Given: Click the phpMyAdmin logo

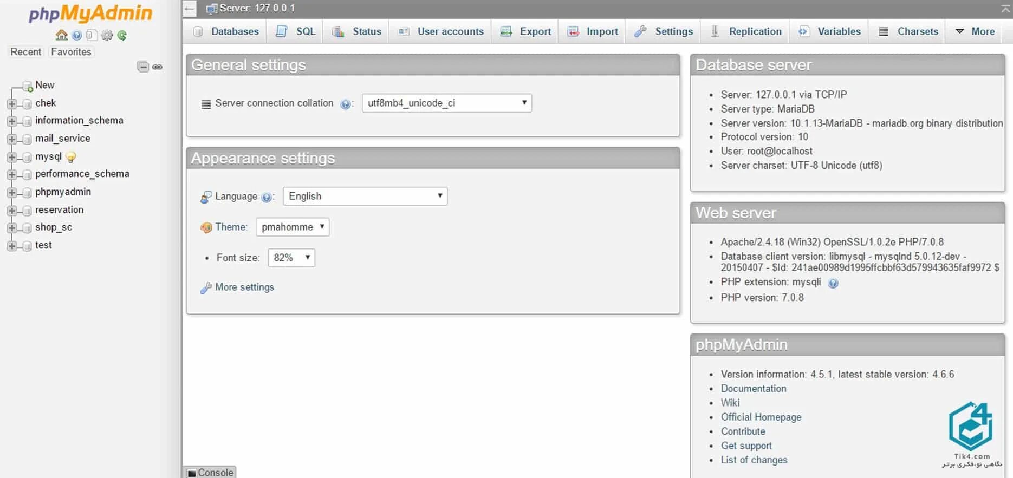Looking at the screenshot, I should click(90, 13).
